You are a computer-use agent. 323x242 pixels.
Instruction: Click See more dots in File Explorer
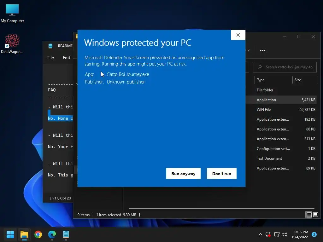click(263, 50)
